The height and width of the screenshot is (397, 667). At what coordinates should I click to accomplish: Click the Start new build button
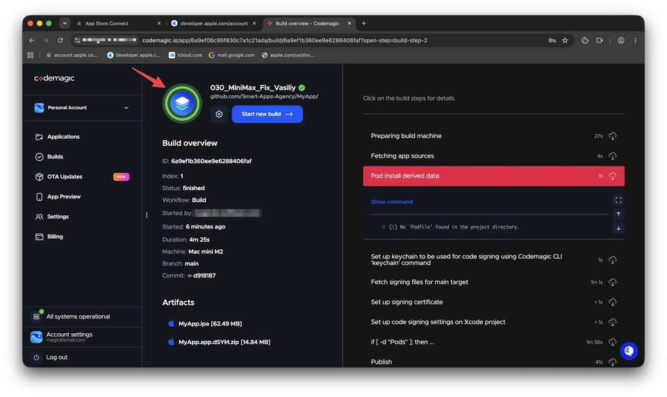click(x=267, y=115)
